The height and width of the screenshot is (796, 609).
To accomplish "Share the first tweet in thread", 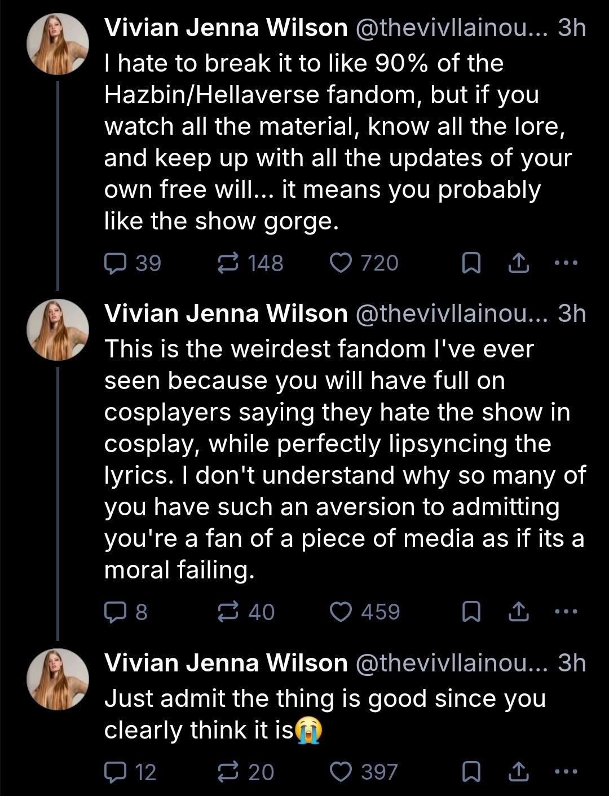I will (x=518, y=263).
